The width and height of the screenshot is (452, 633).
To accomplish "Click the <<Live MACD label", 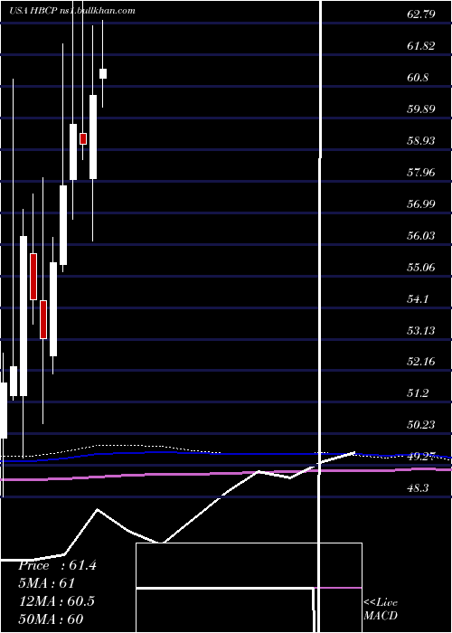I will (381, 609).
